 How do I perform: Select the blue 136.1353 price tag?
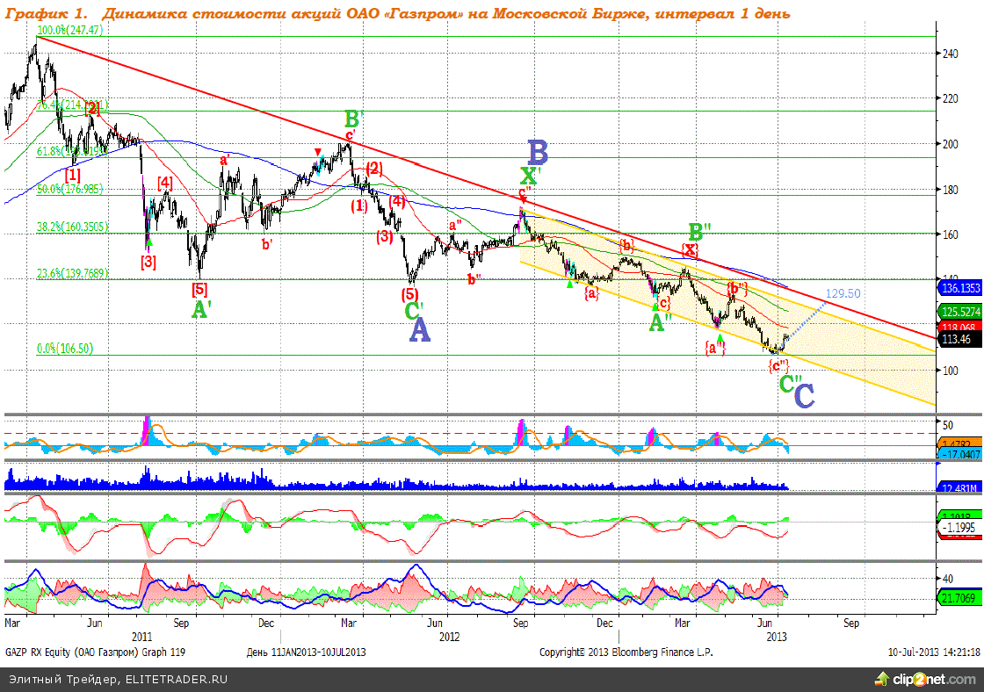point(959,288)
